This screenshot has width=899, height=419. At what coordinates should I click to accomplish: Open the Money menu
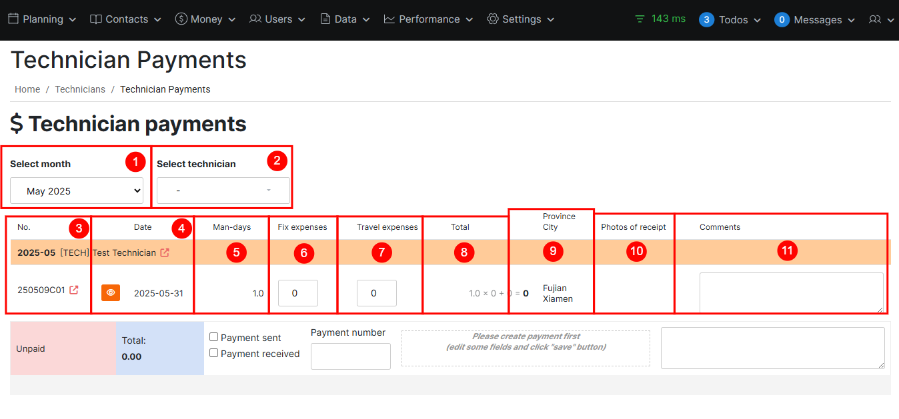[x=205, y=19]
